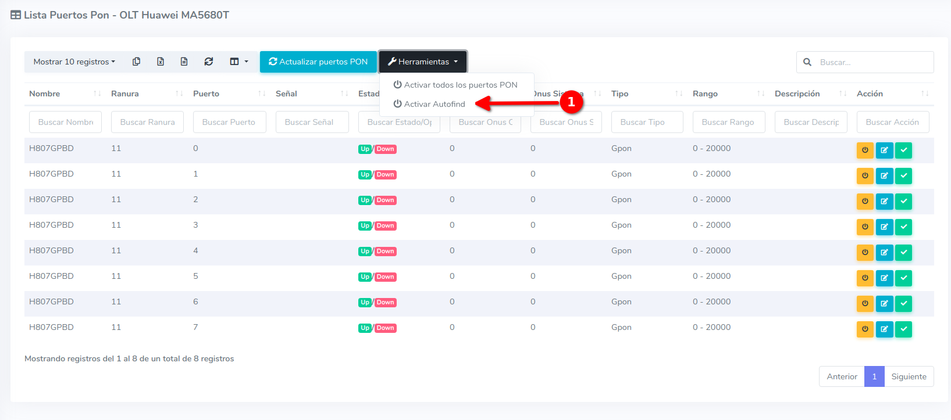951x420 pixels.
Task: Export table using the Excel file icon
Action: 161,62
